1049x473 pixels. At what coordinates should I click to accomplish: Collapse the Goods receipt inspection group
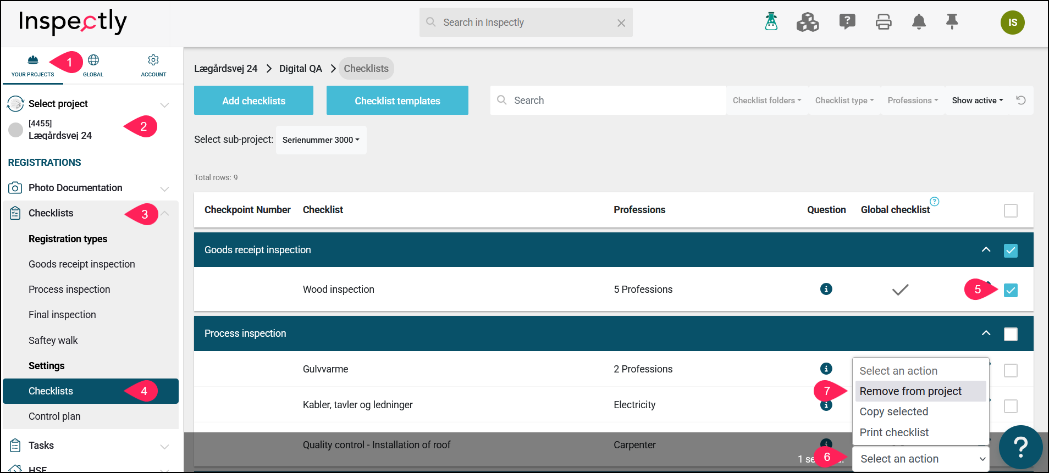986,249
